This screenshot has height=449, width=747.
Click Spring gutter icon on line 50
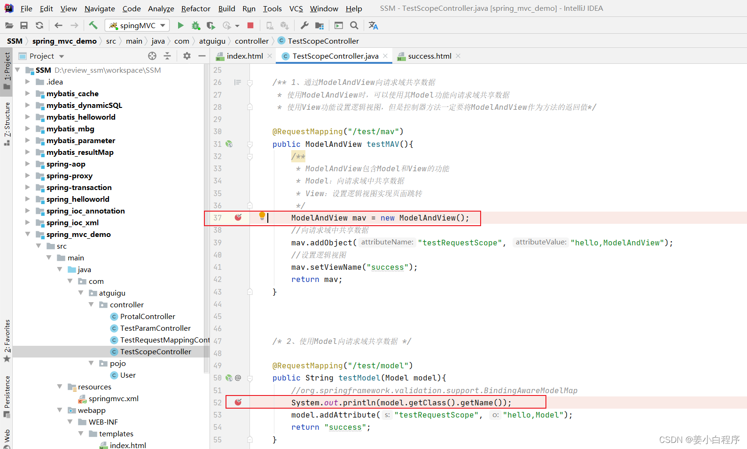point(229,378)
